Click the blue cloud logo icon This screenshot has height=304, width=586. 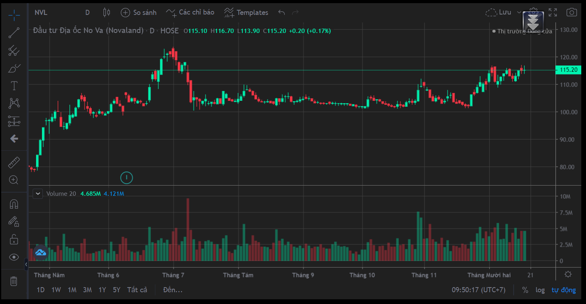pyautogui.click(x=41, y=253)
